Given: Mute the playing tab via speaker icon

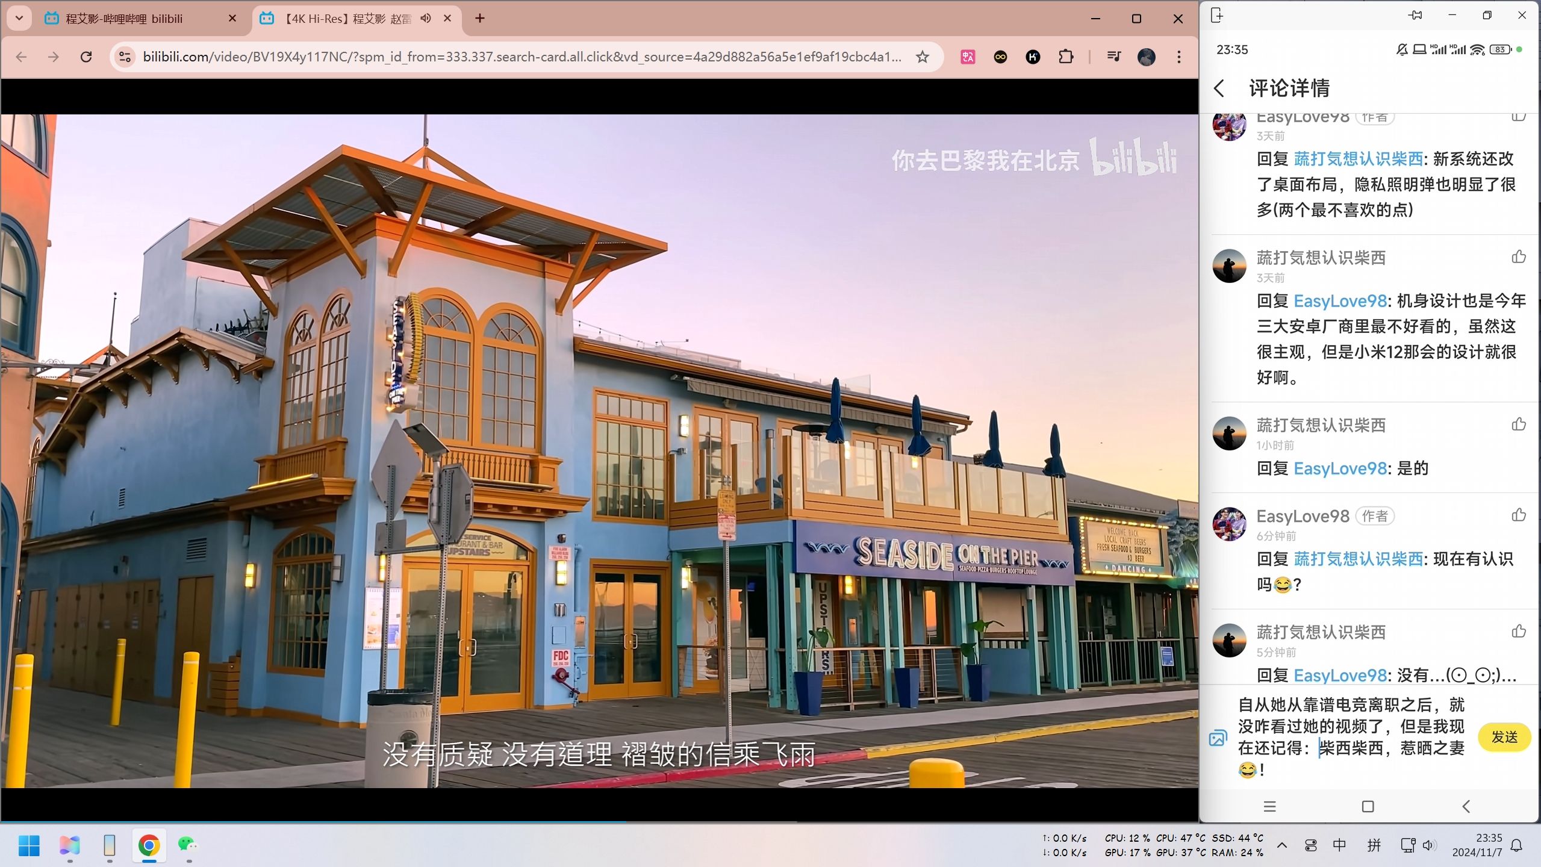Looking at the screenshot, I should tap(426, 18).
